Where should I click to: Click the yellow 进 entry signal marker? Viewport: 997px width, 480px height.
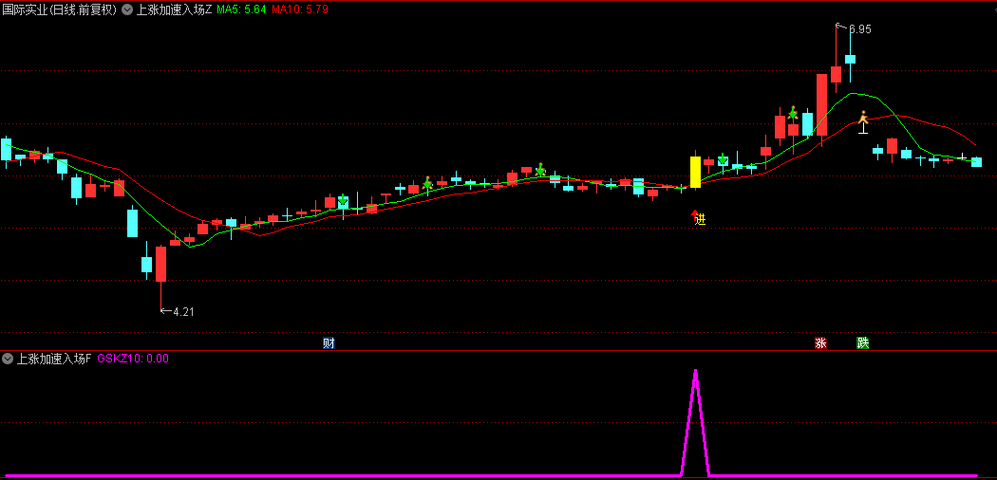point(700,220)
